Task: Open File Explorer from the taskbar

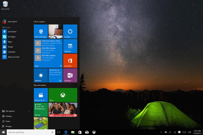Action: click(x=73, y=132)
